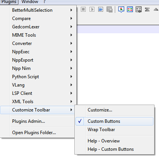Expand the NppExec submenu
The height and width of the screenshot is (167, 159).
38,52
